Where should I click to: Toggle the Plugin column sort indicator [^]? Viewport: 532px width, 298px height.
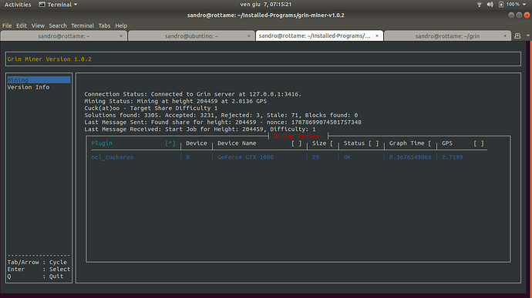[x=170, y=143]
